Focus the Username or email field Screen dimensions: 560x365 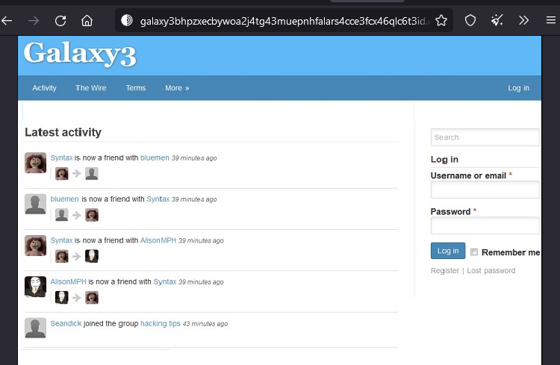485,190
